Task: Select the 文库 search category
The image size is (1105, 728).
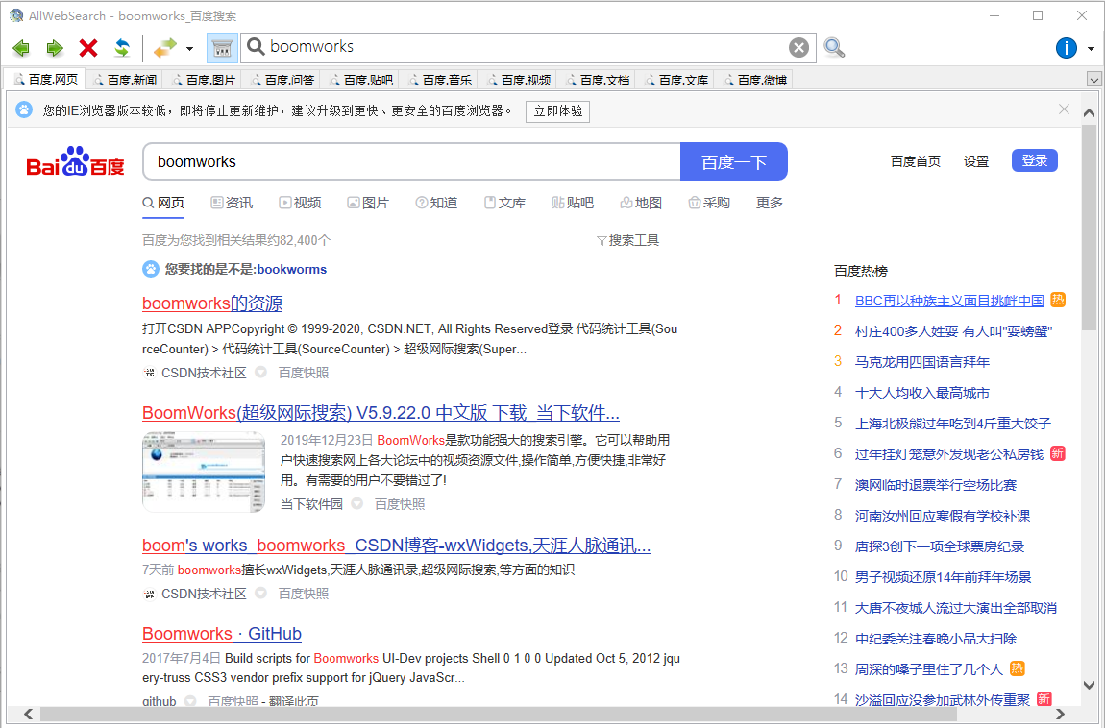Action: (x=504, y=203)
